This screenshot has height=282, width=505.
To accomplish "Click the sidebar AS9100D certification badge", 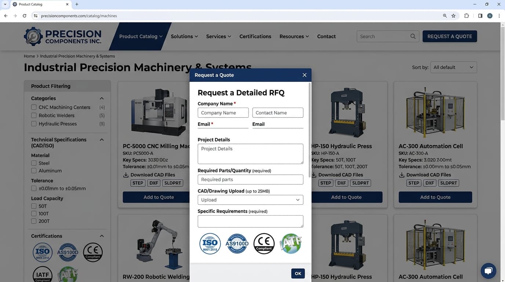I will [x=68, y=252].
